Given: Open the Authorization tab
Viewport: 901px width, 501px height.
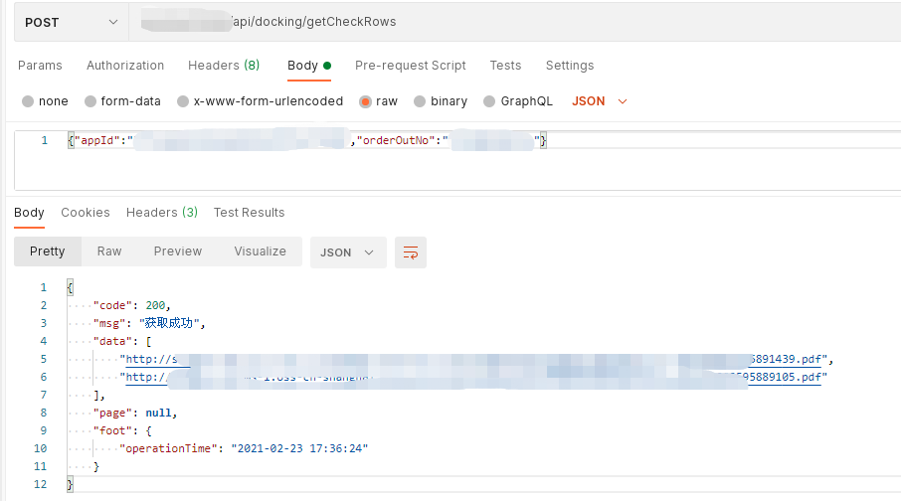Looking at the screenshot, I should pyautogui.click(x=125, y=66).
